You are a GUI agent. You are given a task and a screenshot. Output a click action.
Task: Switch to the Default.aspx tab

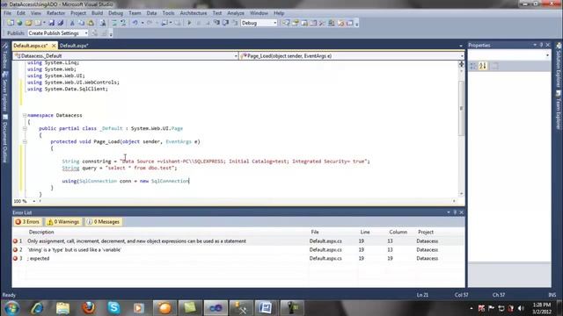point(74,46)
